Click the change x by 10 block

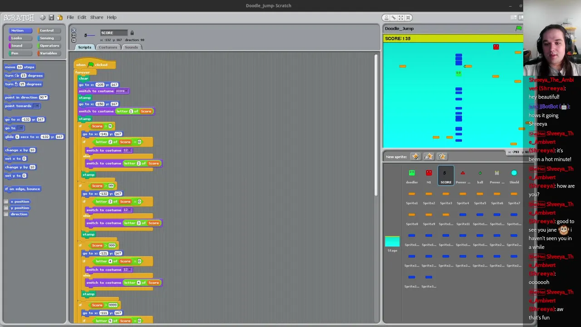tap(20, 150)
